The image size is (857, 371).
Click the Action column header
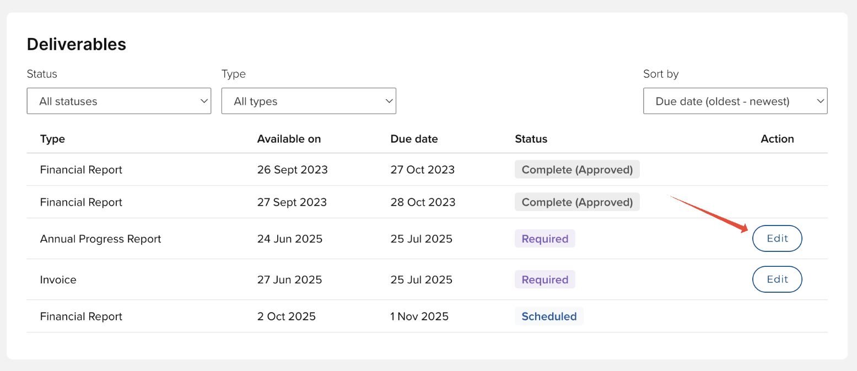[777, 139]
